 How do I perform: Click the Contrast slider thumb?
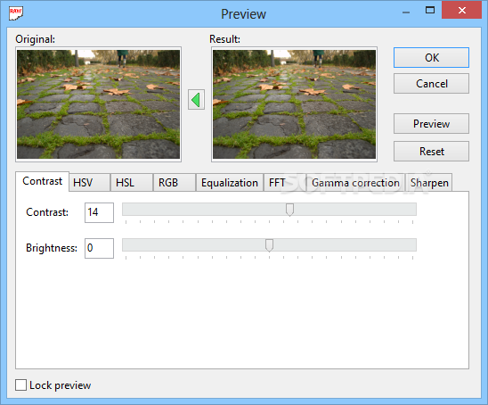pos(289,210)
